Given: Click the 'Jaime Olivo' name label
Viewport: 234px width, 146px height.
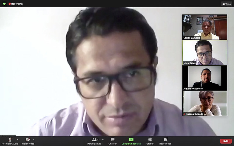Looking at the screenshot, I should click(x=189, y=63).
